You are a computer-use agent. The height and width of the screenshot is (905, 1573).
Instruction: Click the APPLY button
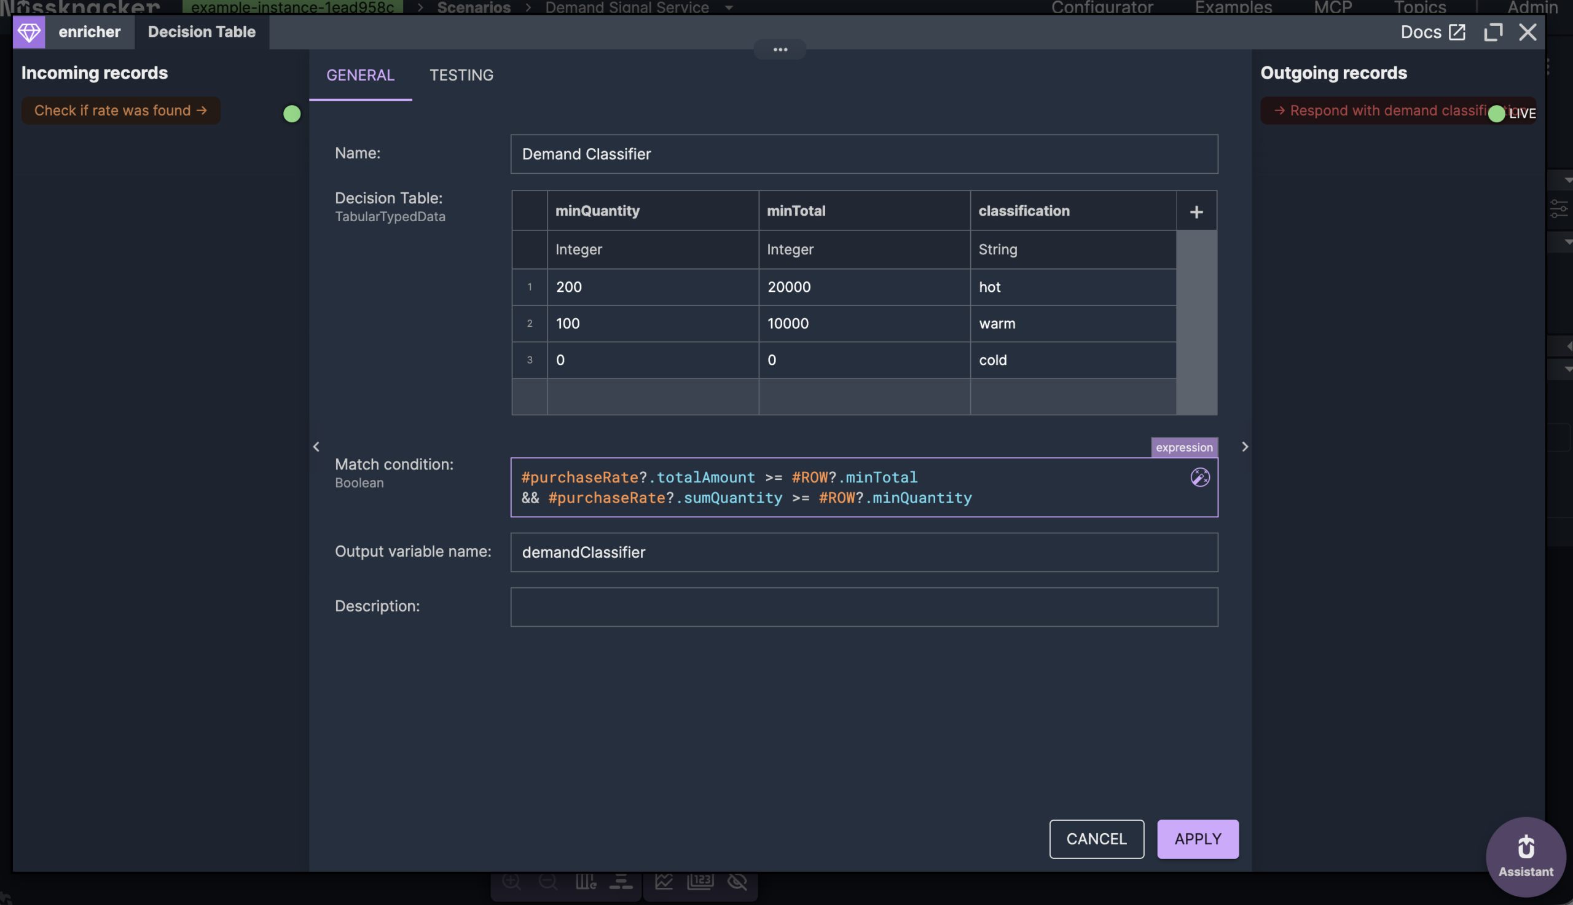coord(1198,839)
